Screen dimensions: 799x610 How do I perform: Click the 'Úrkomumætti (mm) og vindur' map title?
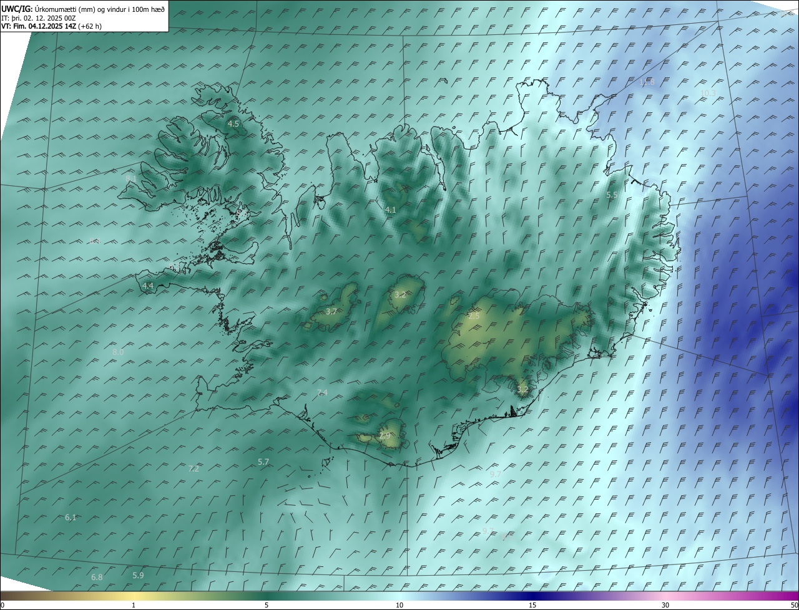[100, 9]
